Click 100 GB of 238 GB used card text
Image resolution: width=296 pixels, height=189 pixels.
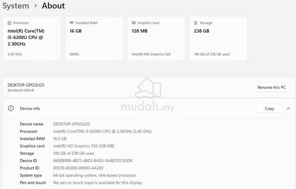pyautogui.click(x=212, y=54)
